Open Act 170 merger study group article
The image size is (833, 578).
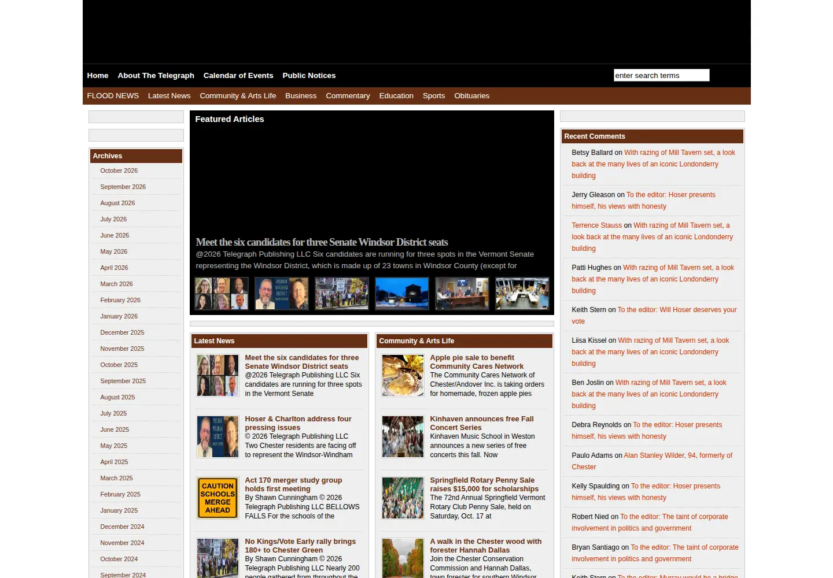point(293,484)
